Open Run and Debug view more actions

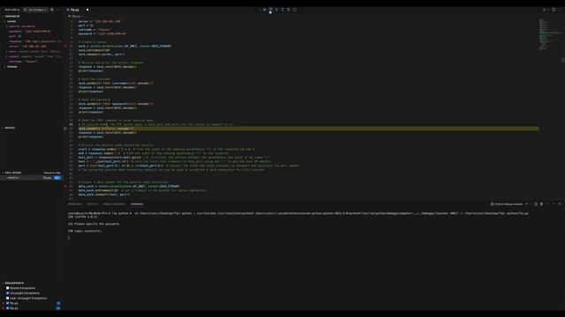click(x=58, y=10)
